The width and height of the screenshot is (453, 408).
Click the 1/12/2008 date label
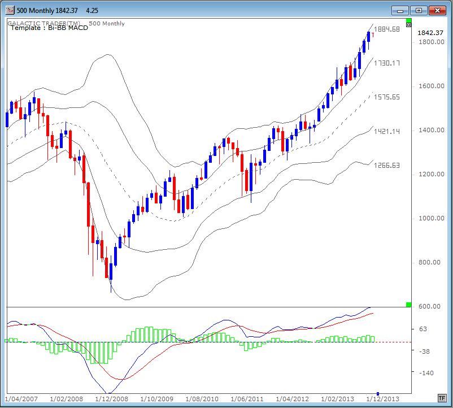pos(111,399)
